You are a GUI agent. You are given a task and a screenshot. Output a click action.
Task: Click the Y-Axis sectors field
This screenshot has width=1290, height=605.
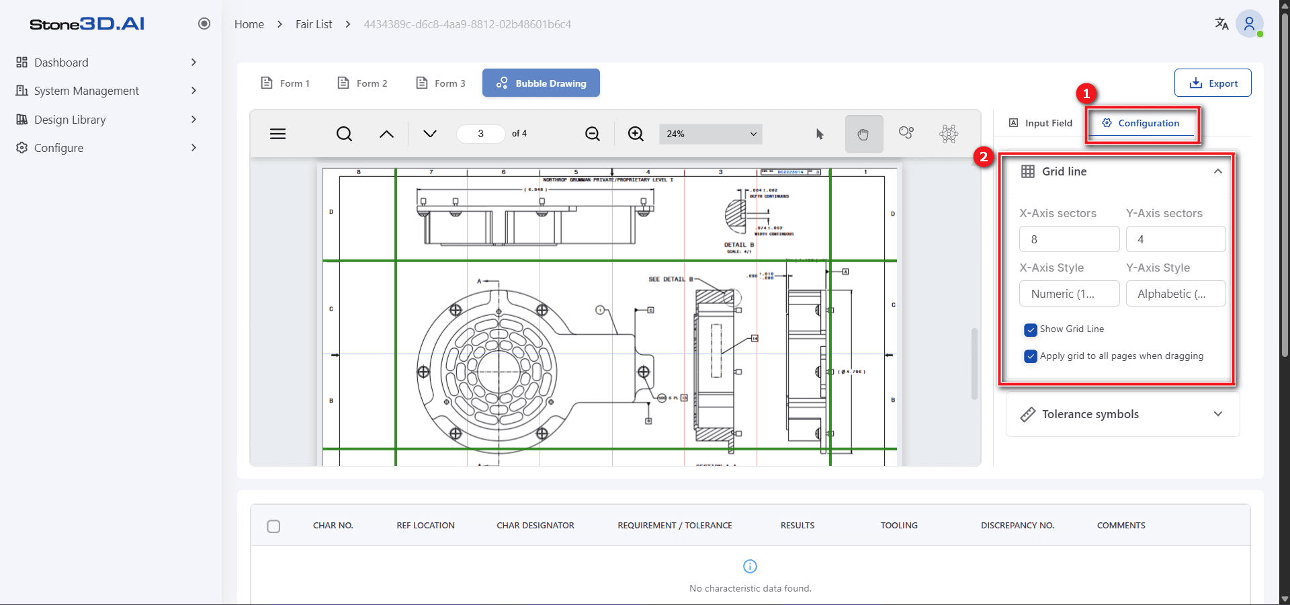click(x=1176, y=239)
